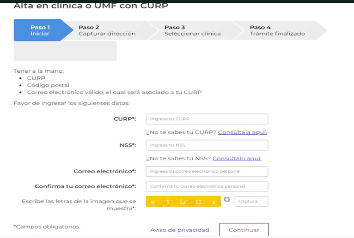Click the 'Correo electrónico*:' label

pos(105,171)
